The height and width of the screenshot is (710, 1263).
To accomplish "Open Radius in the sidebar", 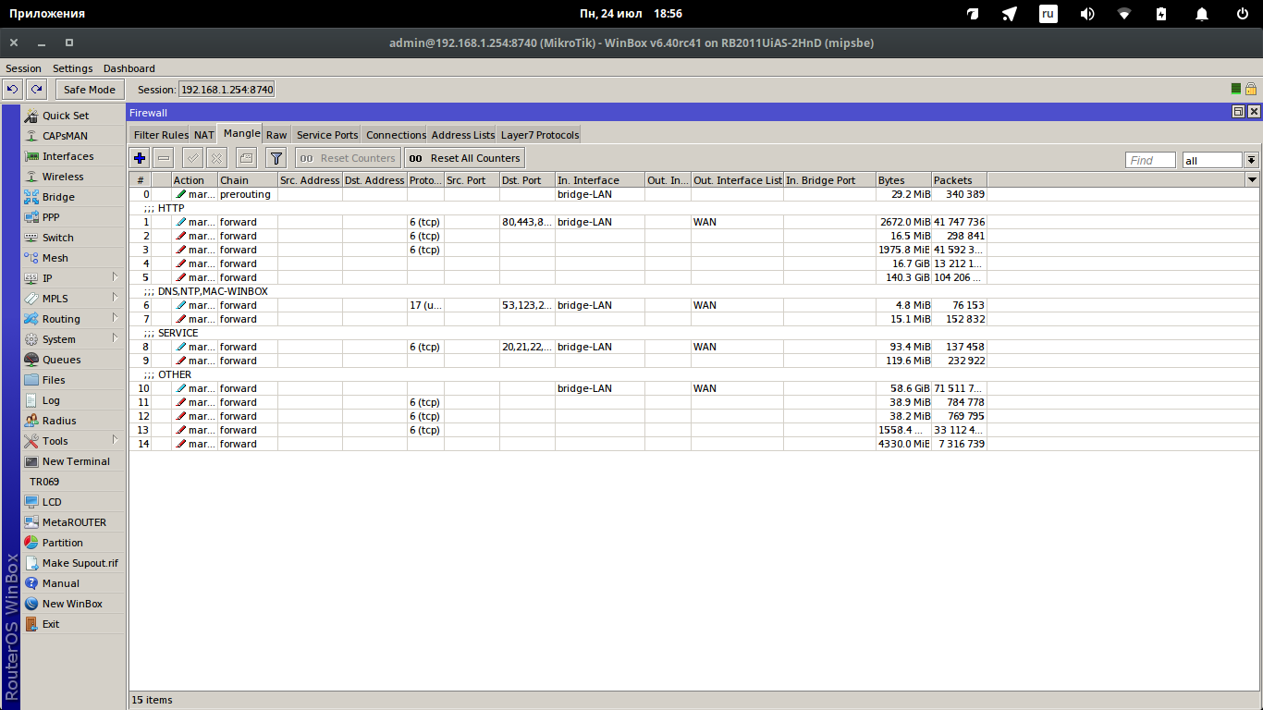I will 73,421.
